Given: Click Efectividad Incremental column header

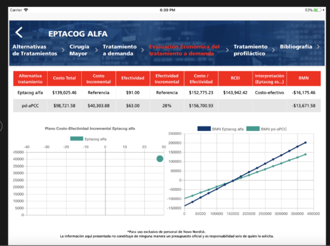Looking at the screenshot, I should coord(167,79).
